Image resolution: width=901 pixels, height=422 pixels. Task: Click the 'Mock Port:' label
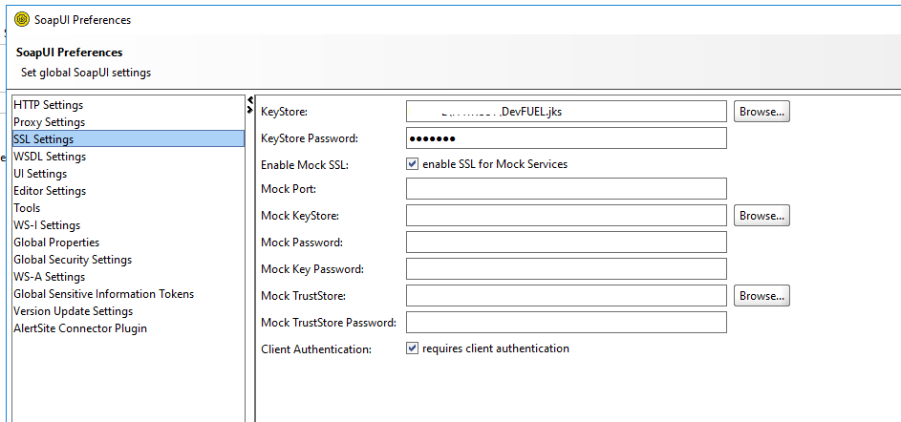289,189
